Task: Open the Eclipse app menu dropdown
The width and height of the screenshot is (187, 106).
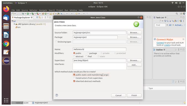Action: point(21,3)
